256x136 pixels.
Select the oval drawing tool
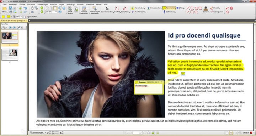click(x=192, y=8)
